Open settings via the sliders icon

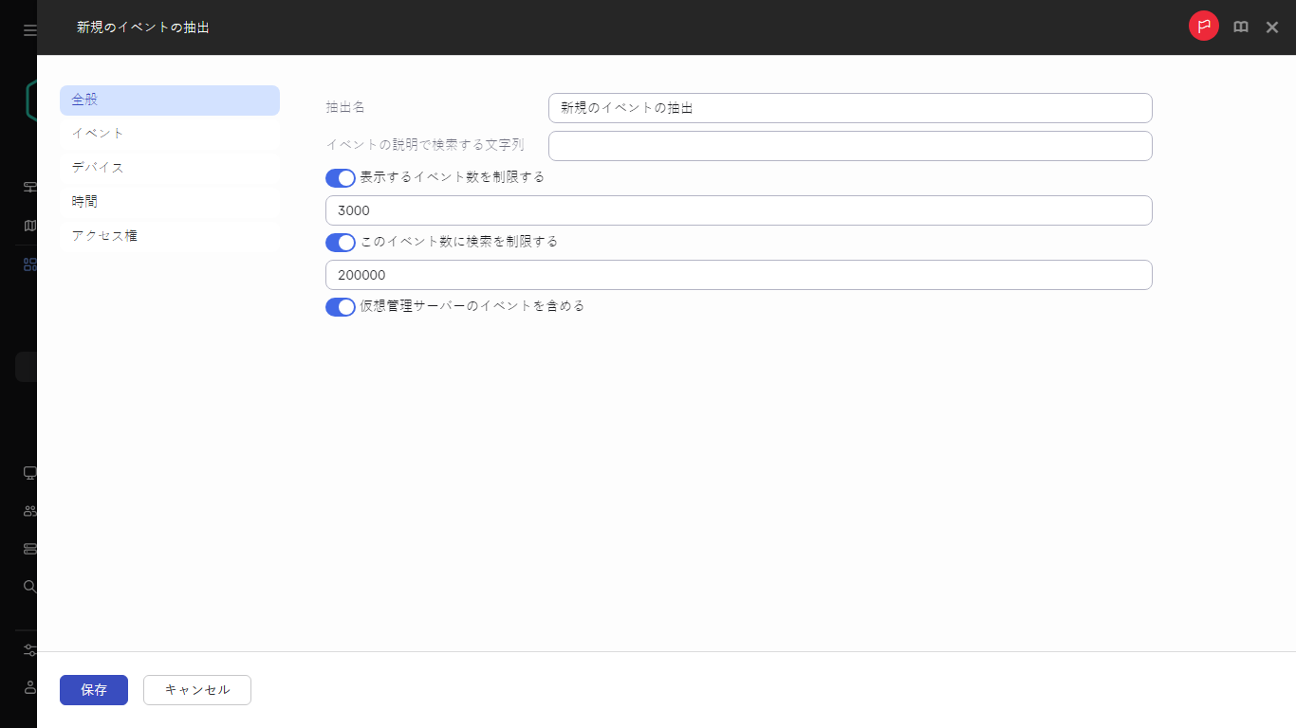coord(28,650)
